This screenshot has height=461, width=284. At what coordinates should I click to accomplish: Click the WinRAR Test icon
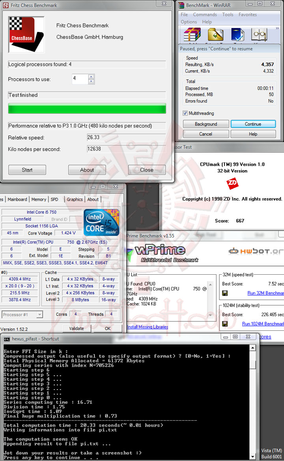pyautogui.click(x=237, y=35)
